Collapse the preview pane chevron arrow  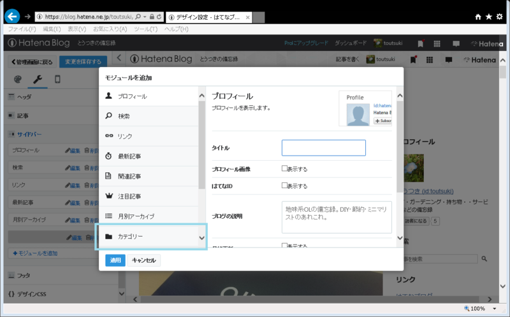click(x=119, y=58)
